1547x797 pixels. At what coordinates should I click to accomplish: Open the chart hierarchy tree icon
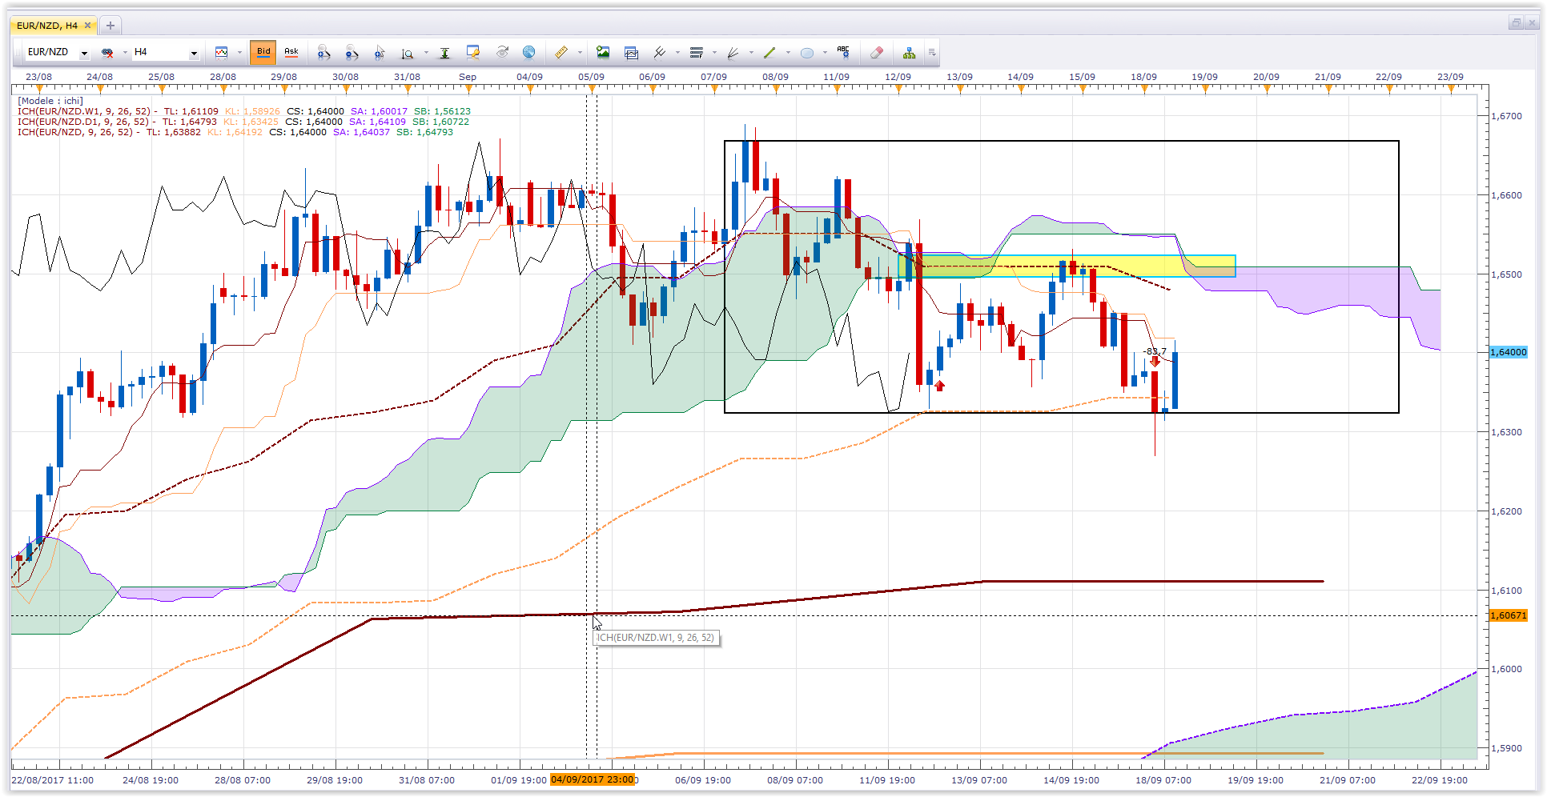pos(909,53)
